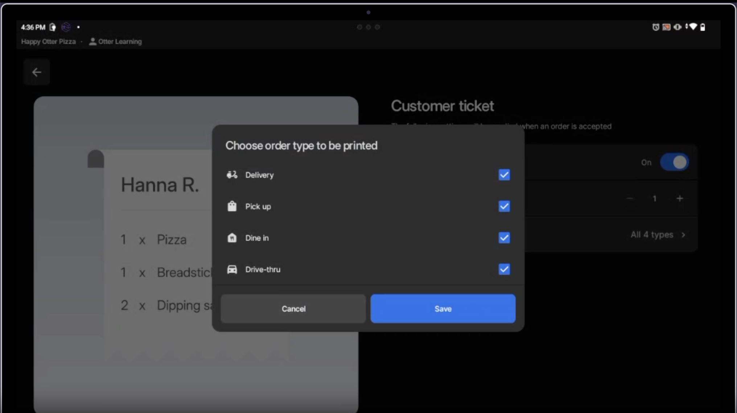Turn off the customer ticket On toggle

point(674,162)
